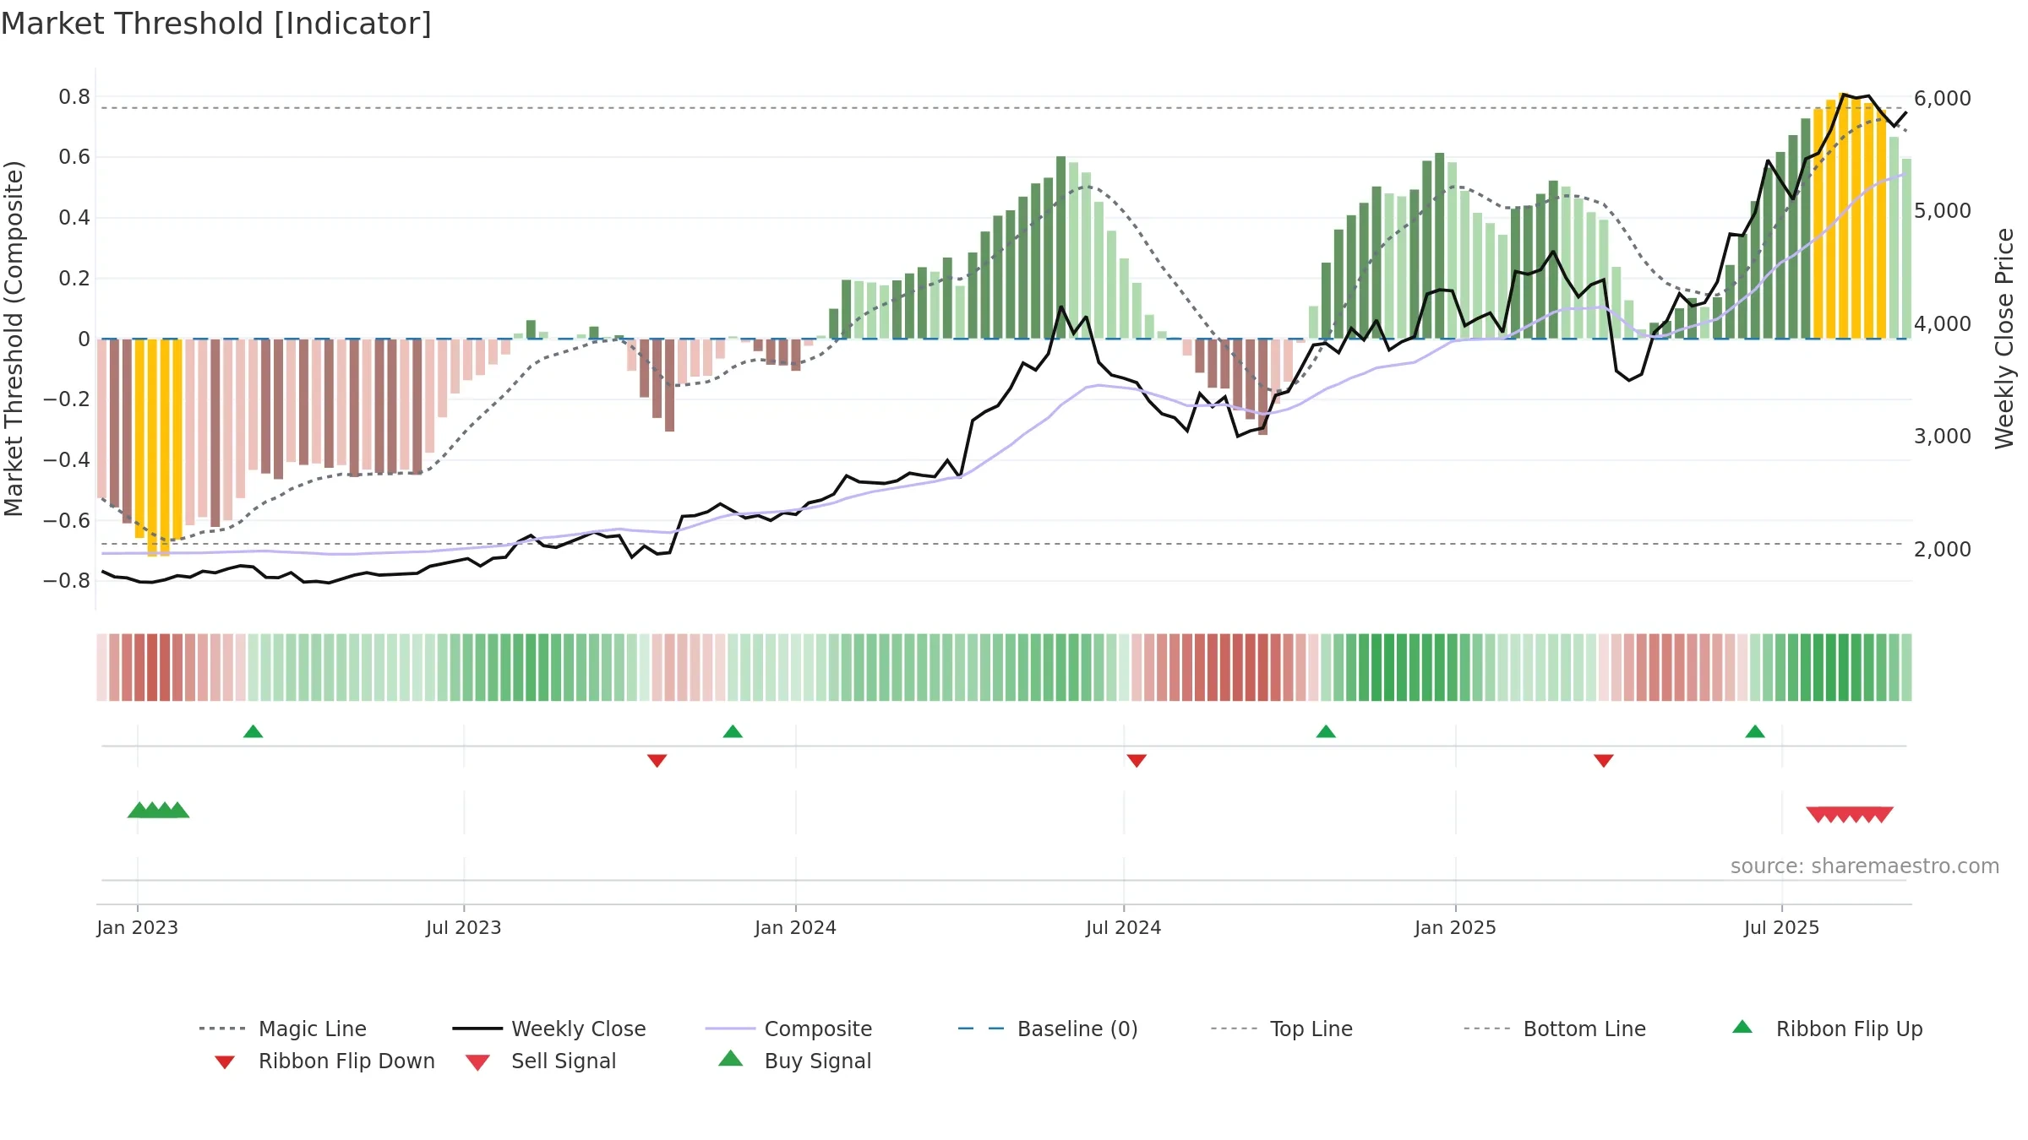
Task: Toggle the Sell Signal legend entry
Action: [x=541, y=1061]
